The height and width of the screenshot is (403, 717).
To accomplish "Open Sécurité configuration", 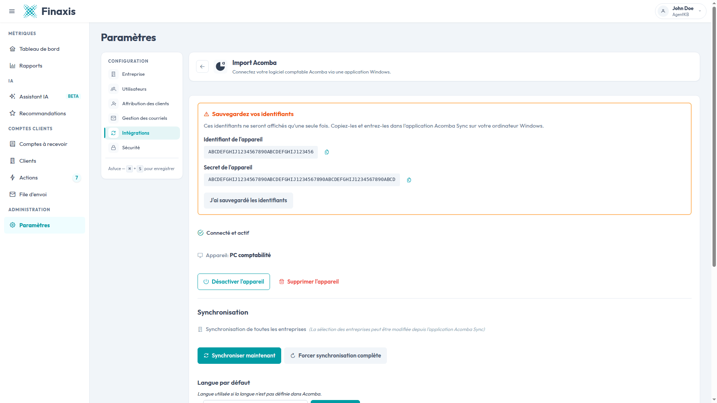I will 142,148.
